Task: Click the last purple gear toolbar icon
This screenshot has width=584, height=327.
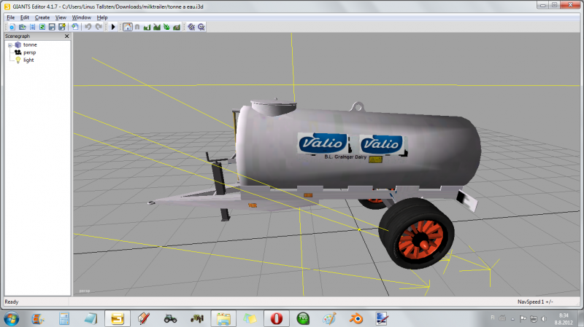Action: [x=201, y=27]
